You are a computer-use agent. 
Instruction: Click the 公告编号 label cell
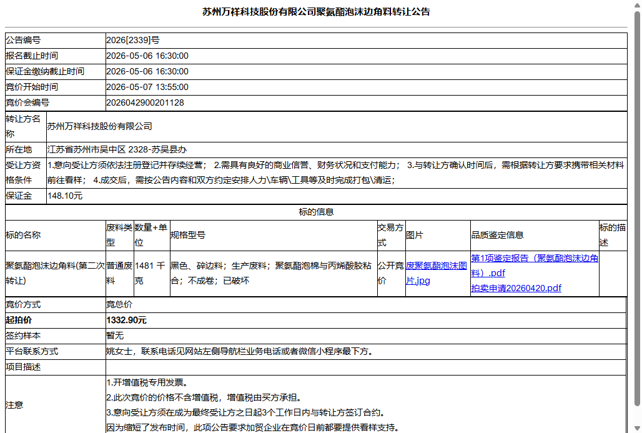(56, 41)
